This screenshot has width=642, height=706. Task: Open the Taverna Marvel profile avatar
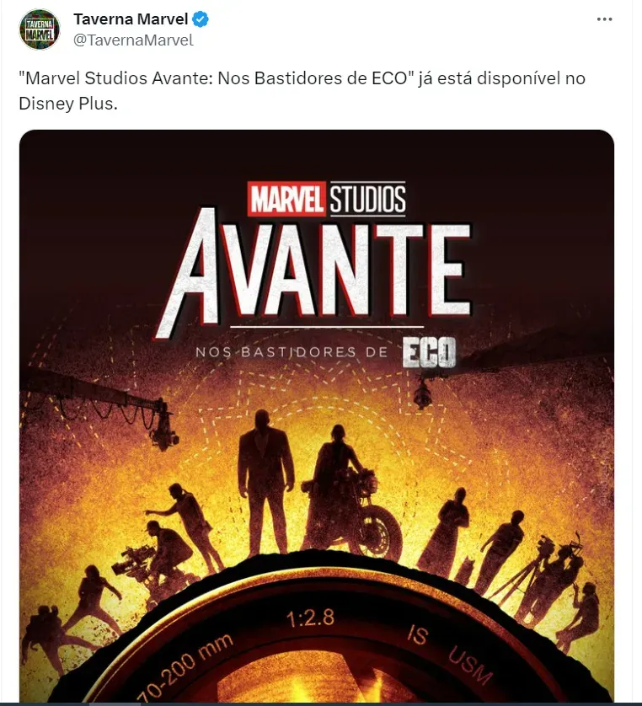pyautogui.click(x=40, y=29)
